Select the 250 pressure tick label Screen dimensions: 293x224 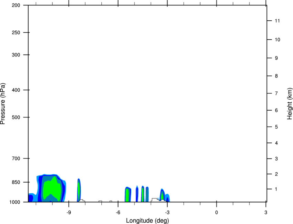click(x=16, y=32)
